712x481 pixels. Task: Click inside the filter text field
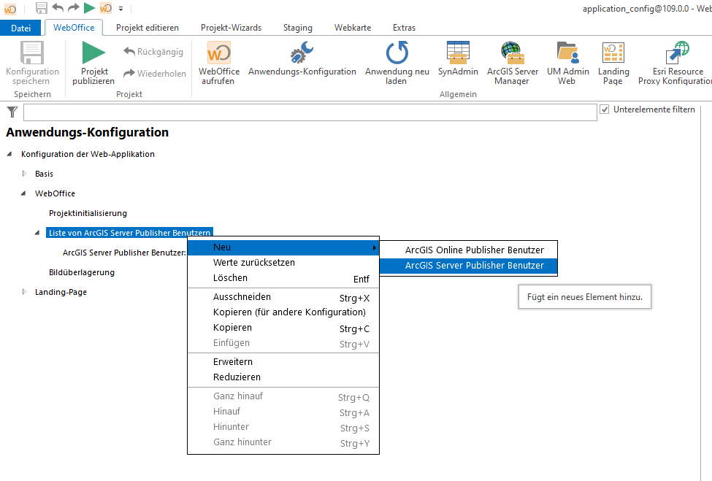click(307, 112)
